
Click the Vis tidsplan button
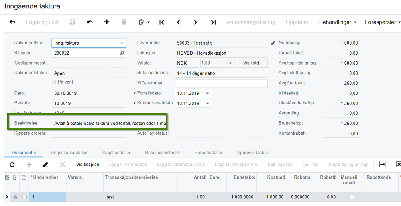coord(88,164)
